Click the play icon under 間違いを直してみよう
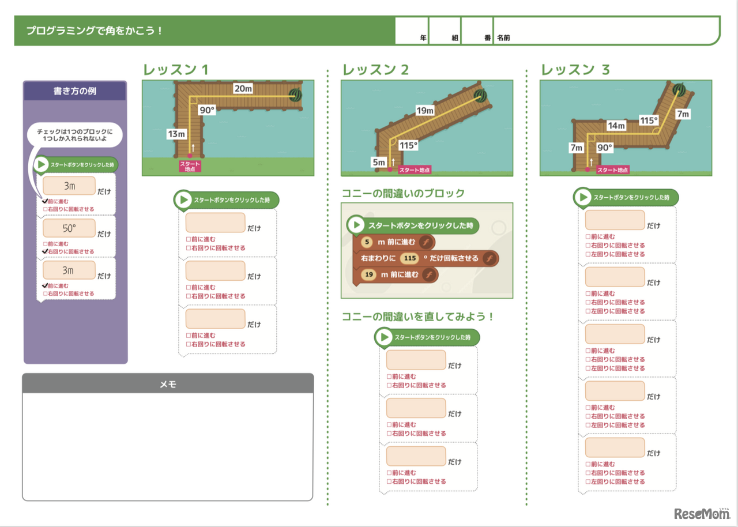This screenshot has width=738, height=527. pyautogui.click(x=383, y=337)
